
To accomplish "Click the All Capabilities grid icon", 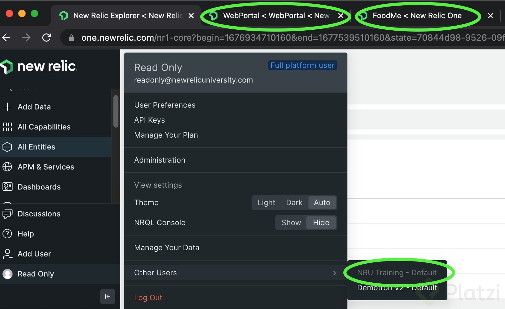I will (x=7, y=127).
